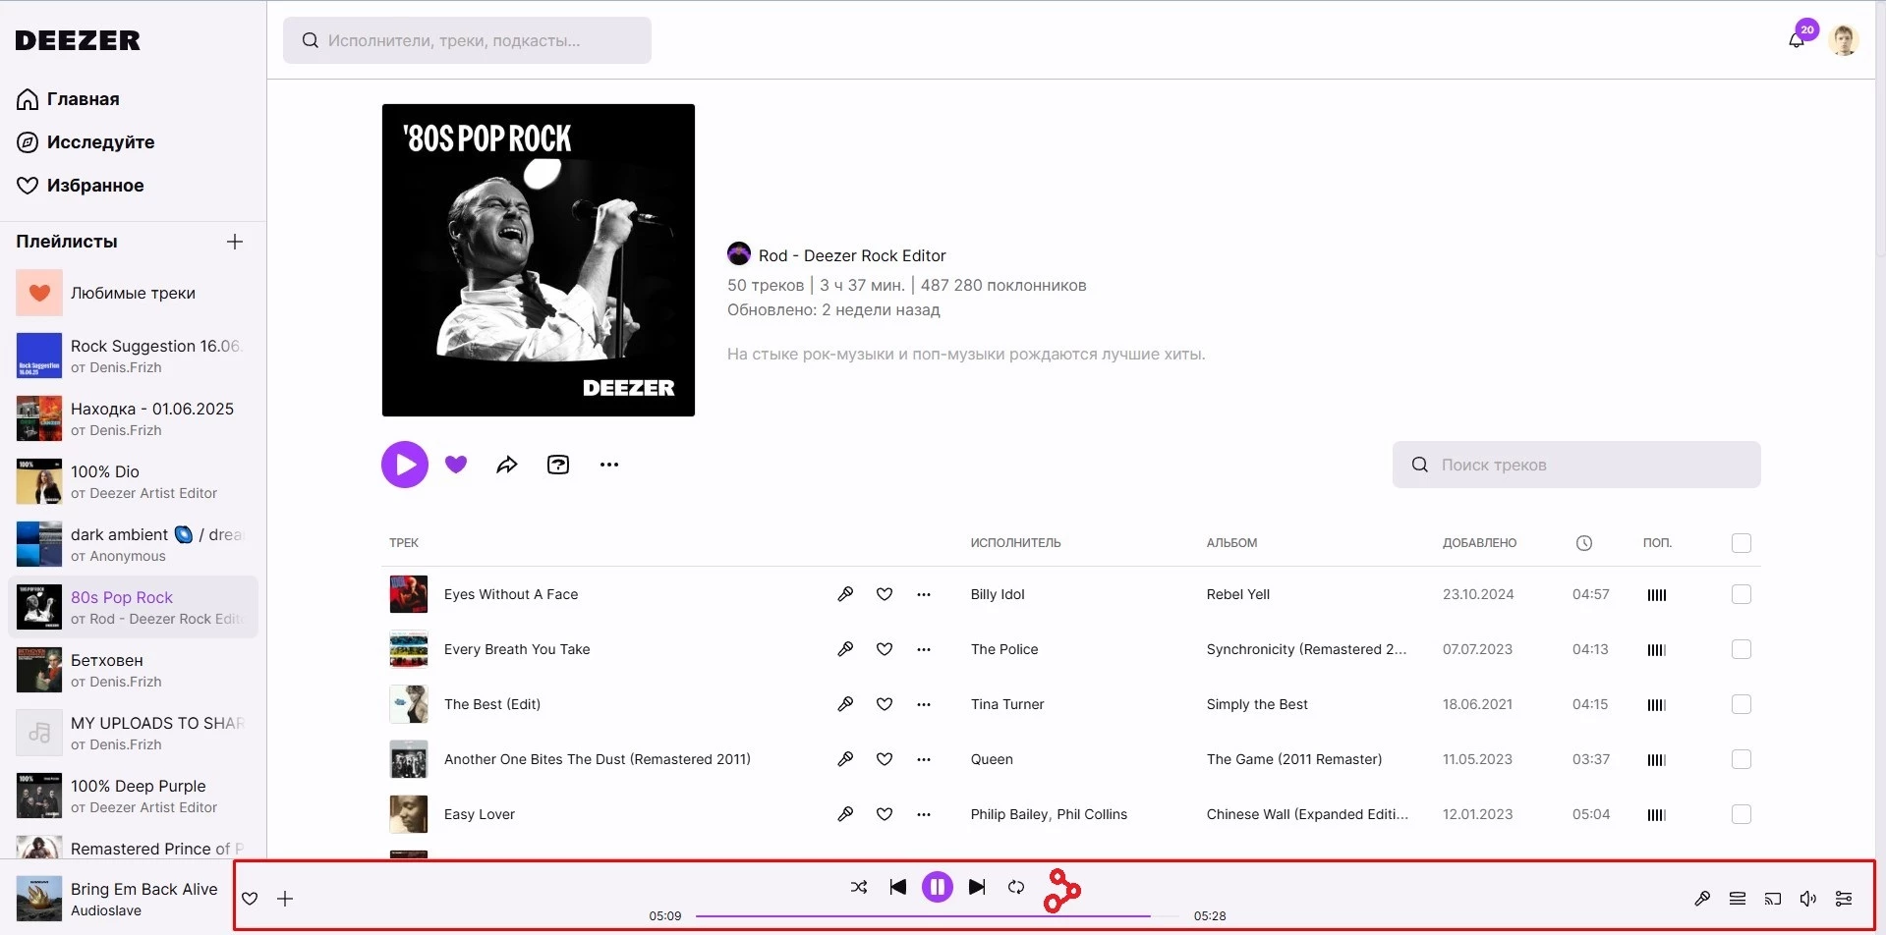Open the Rod - Deezer Rock Editor profile
This screenshot has height=935, width=1886.
tap(852, 255)
